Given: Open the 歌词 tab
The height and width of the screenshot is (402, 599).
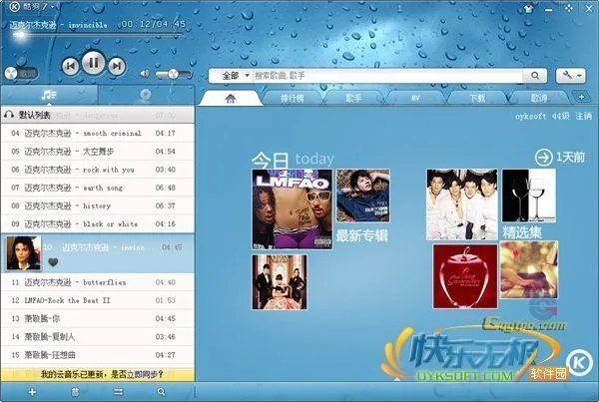Looking at the screenshot, I should tap(539, 98).
